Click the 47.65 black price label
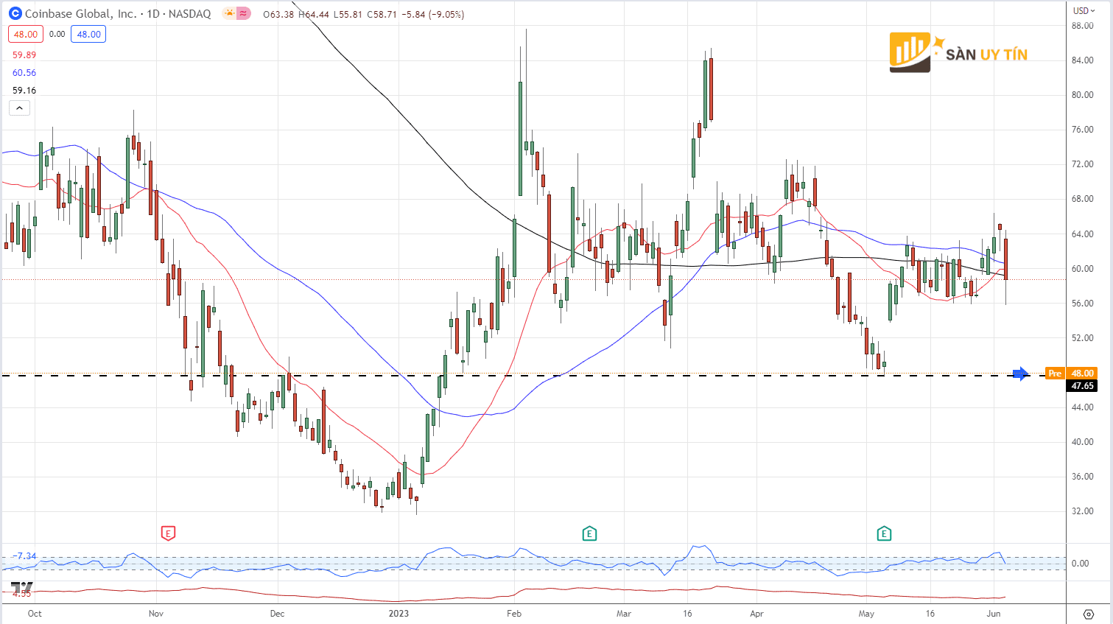Viewport: 1113px width, 624px height. pyautogui.click(x=1082, y=386)
